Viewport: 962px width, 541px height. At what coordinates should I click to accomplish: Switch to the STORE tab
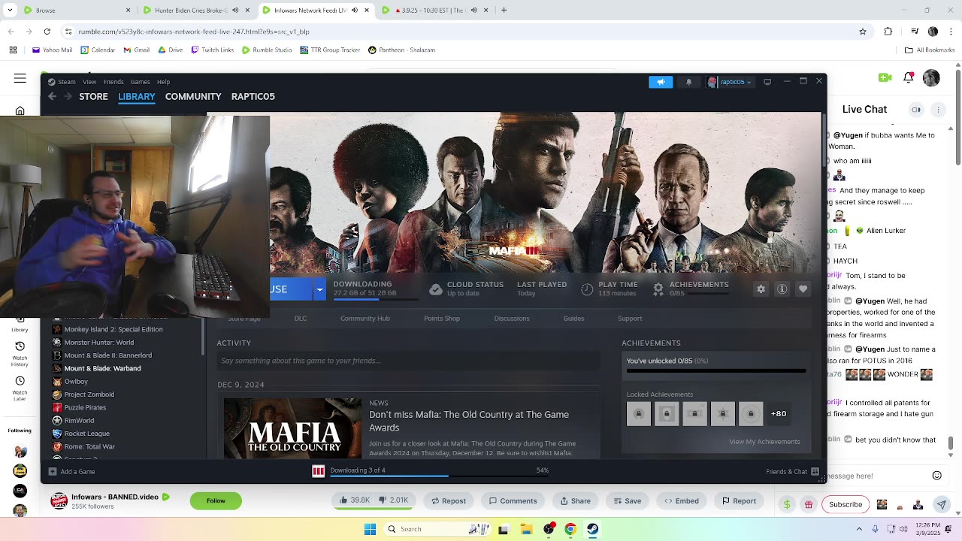tap(94, 96)
